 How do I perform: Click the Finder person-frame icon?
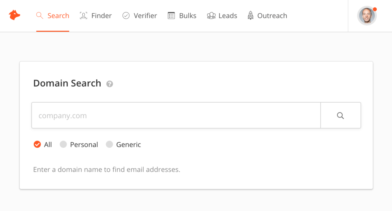pos(83,16)
